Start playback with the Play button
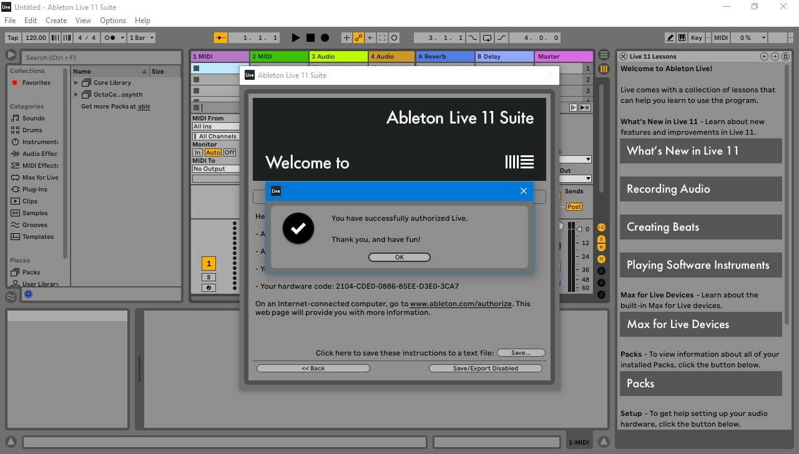Viewport: 799px width, 454px height. (296, 37)
